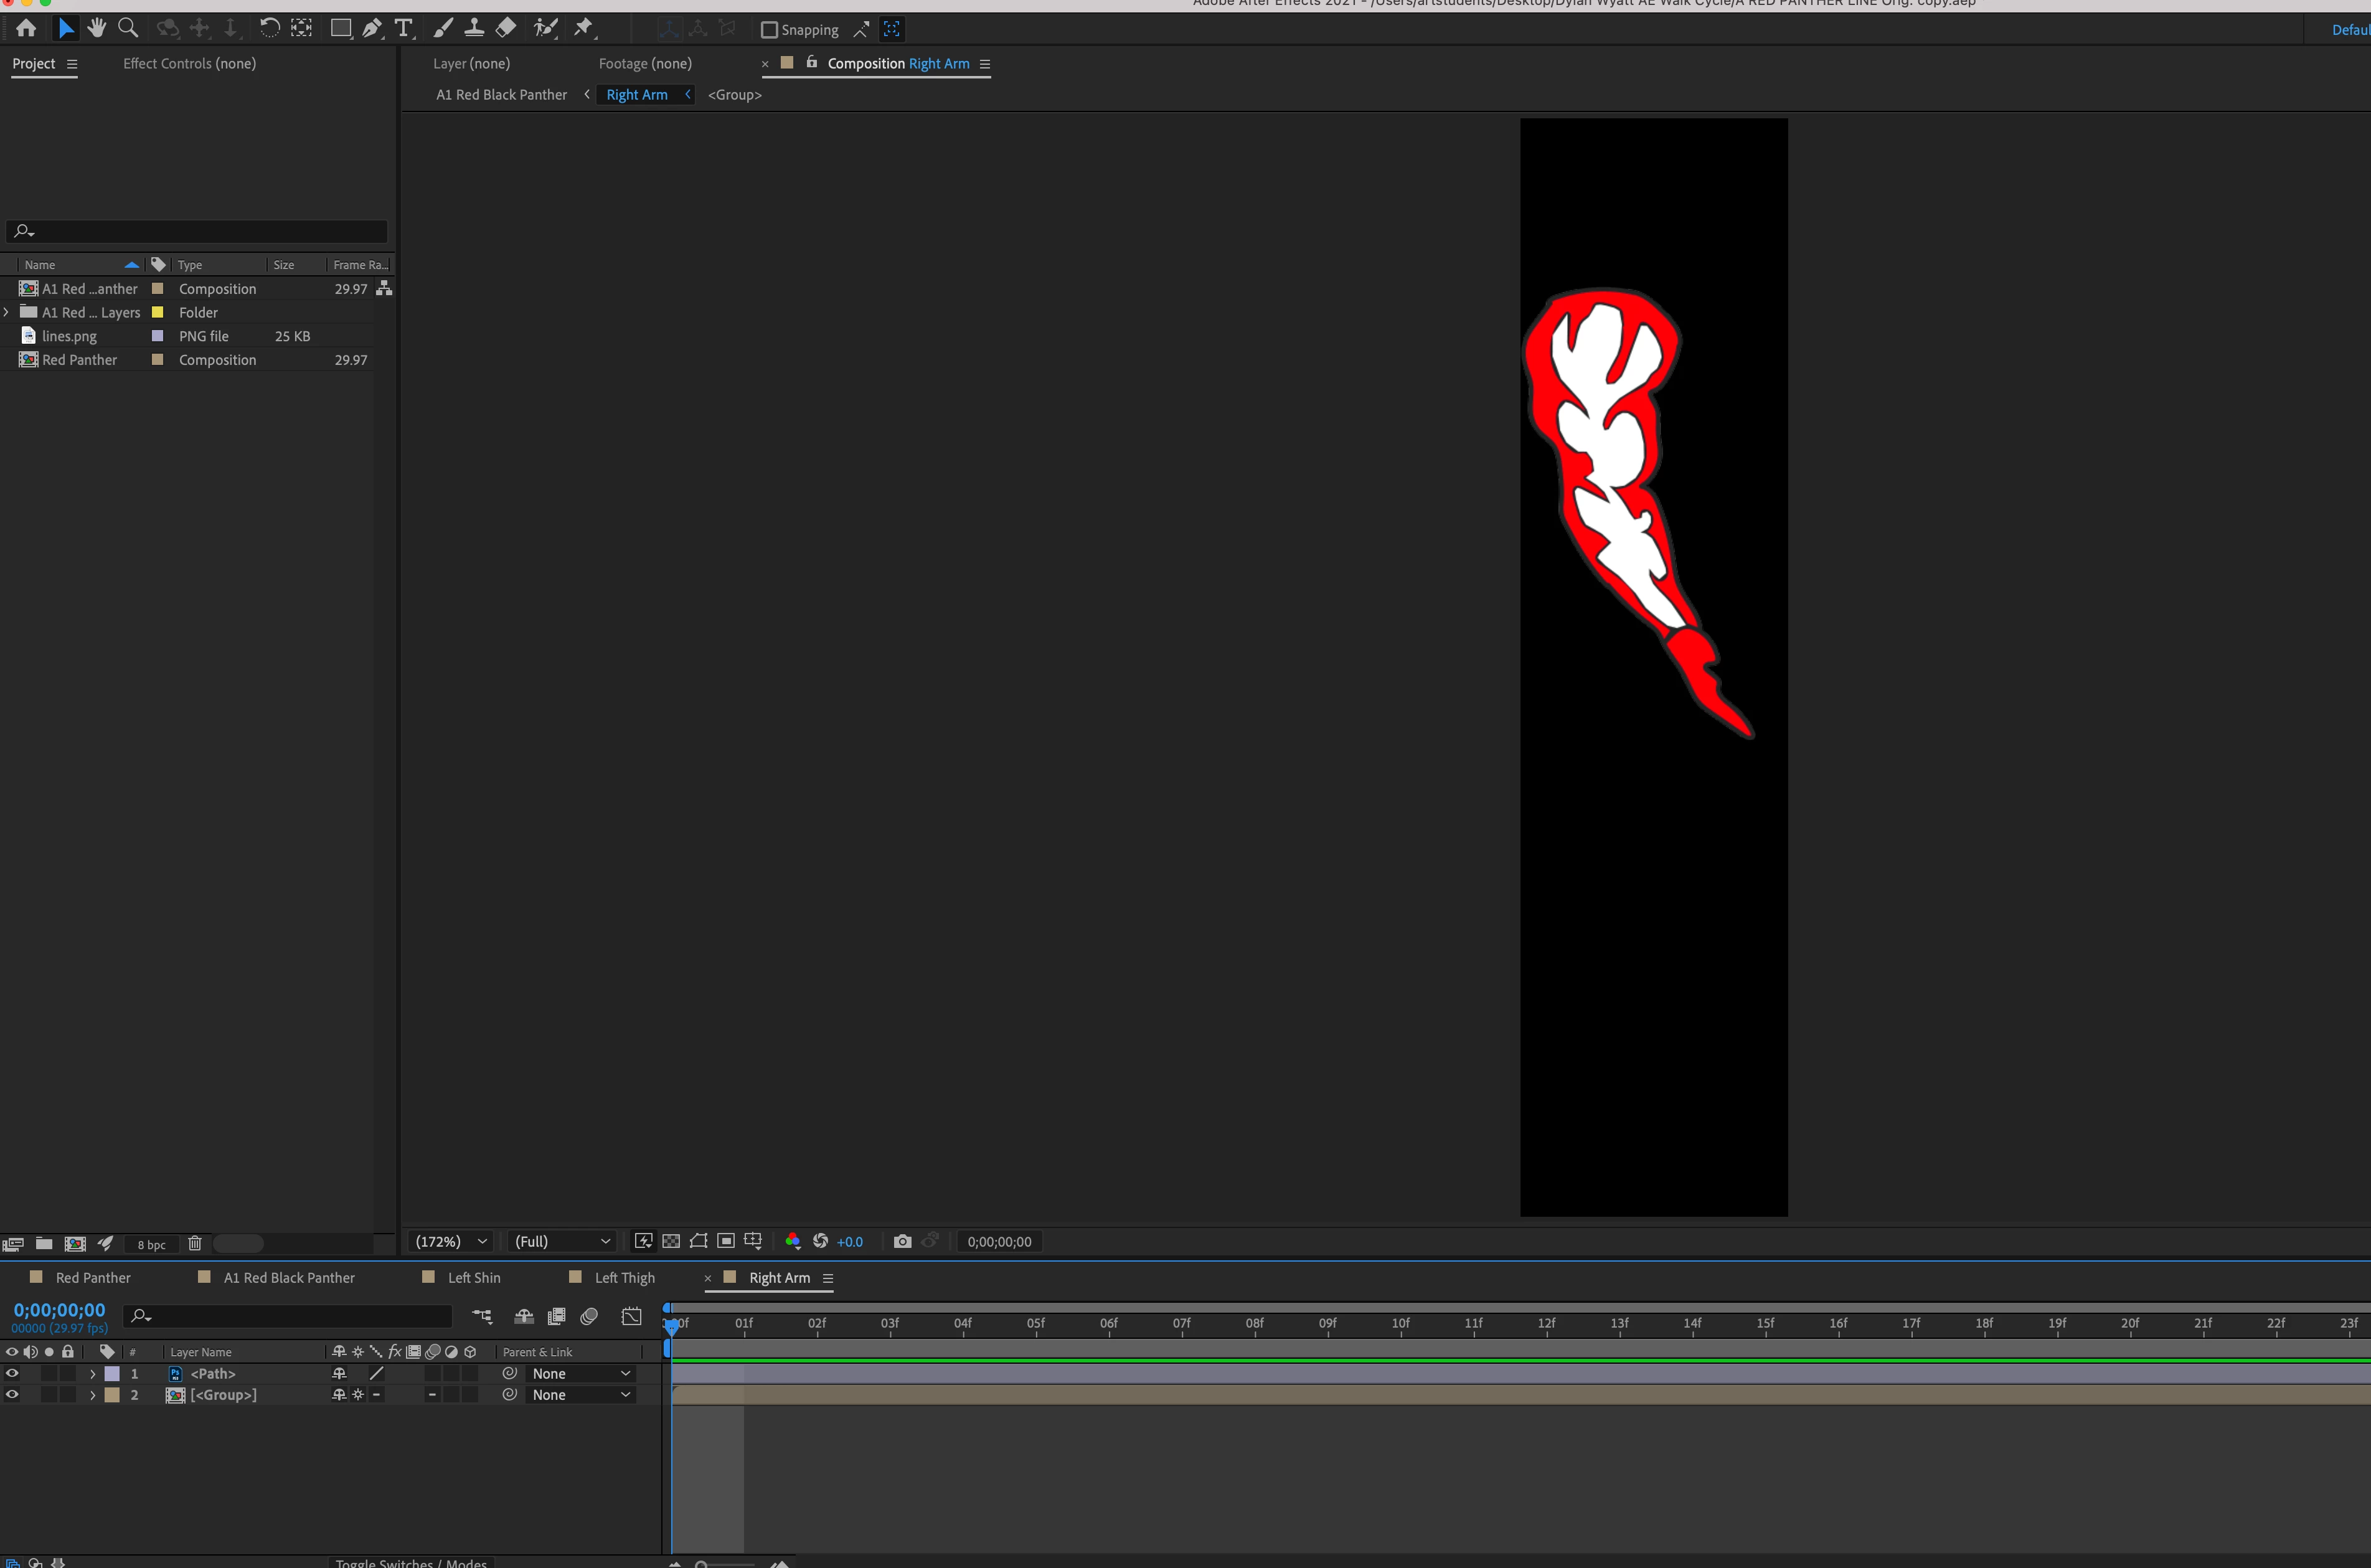2371x1568 pixels.
Task: Click the 05f mark on timeline ruler
Action: pyautogui.click(x=1035, y=1323)
